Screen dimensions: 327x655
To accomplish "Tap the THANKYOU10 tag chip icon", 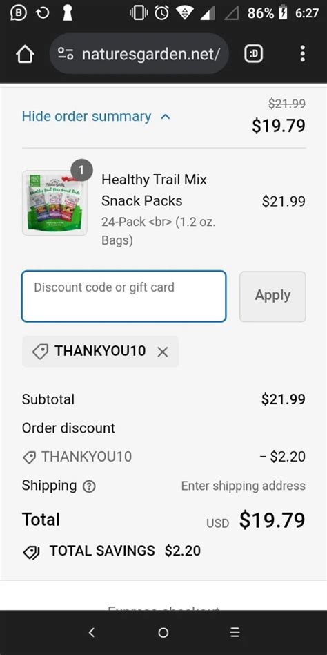I will tap(40, 352).
